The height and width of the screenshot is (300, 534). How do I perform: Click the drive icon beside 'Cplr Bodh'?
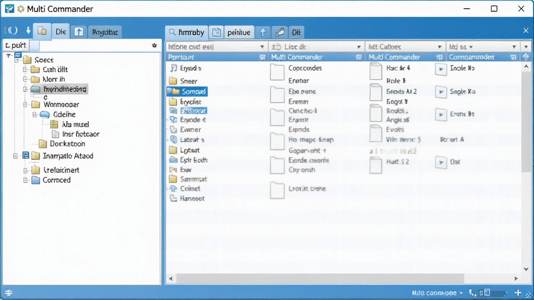[x=174, y=160]
